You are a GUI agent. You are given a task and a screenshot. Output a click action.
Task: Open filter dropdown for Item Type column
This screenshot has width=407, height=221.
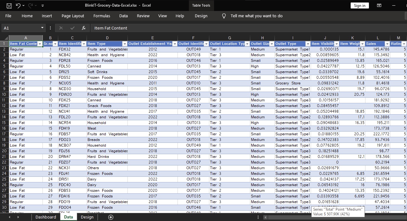pyautogui.click(x=125, y=44)
